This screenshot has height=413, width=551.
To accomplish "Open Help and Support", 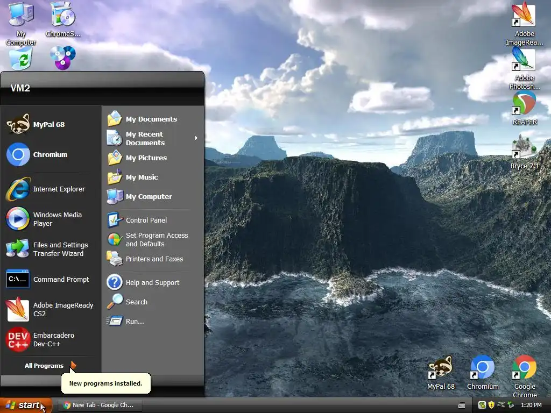I will tap(152, 282).
